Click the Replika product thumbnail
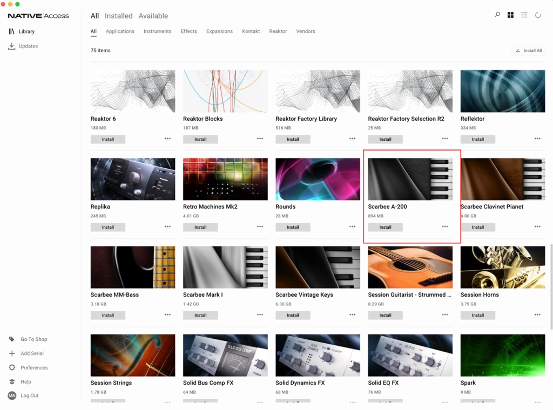 click(x=133, y=179)
